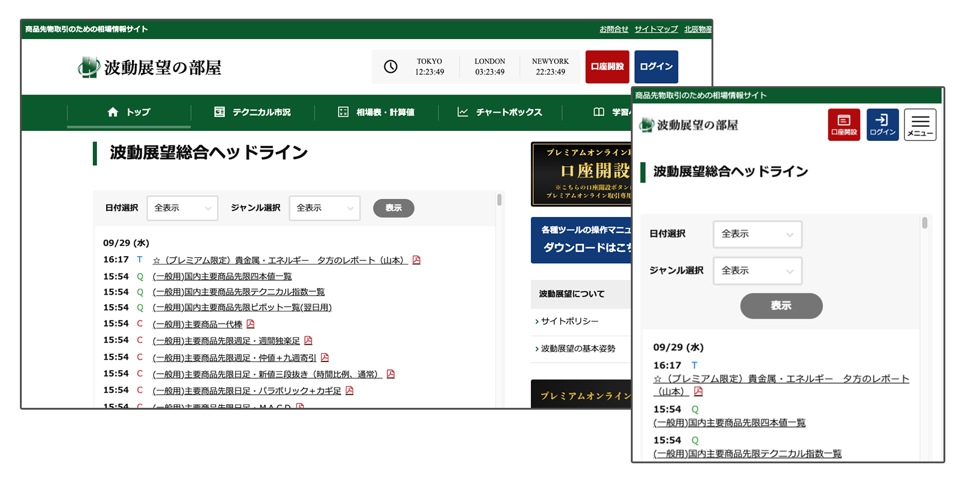Click the TOKYO 12:23:49 time display

[x=430, y=67]
